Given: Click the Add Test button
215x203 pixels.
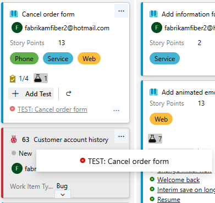Looking at the screenshot, I should click(31, 94).
